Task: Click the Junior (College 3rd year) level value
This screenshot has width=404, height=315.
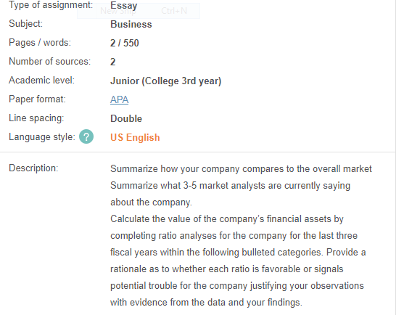Action: point(165,81)
